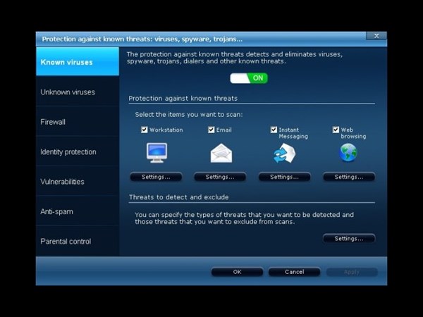
Task: Open Settings under Email
Action: click(x=220, y=177)
